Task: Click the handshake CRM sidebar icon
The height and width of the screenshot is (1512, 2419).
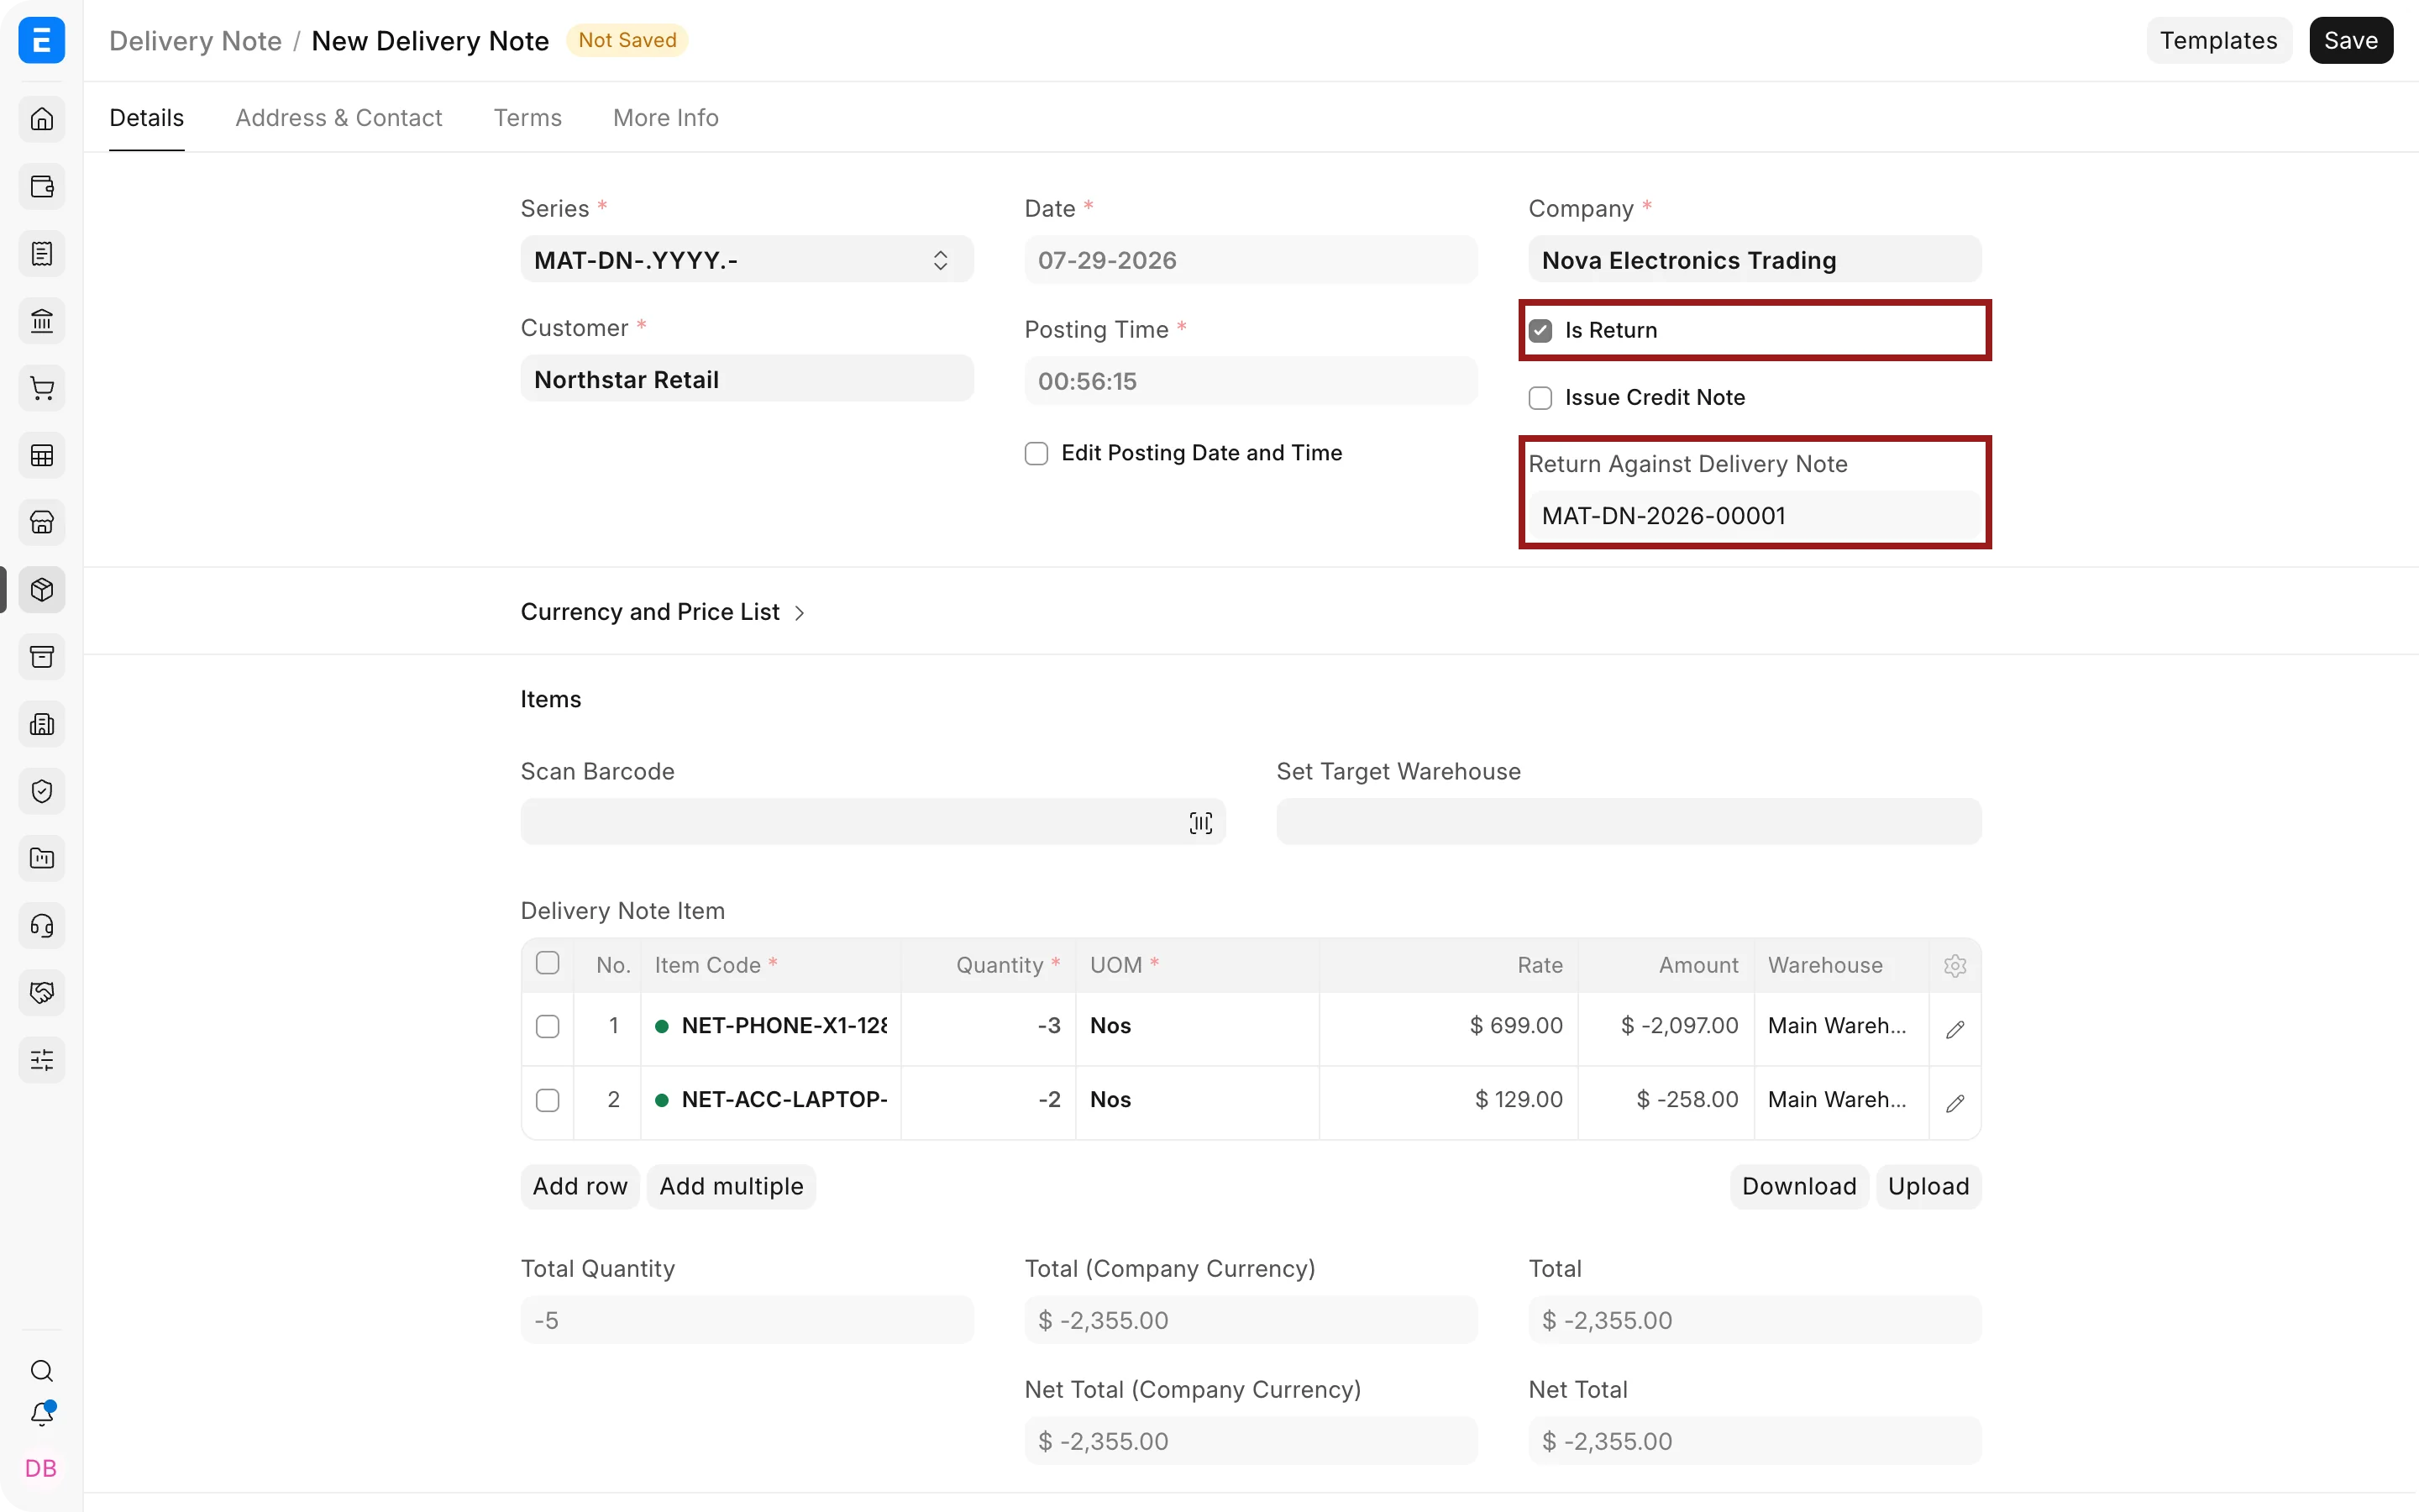Action: pyautogui.click(x=42, y=992)
